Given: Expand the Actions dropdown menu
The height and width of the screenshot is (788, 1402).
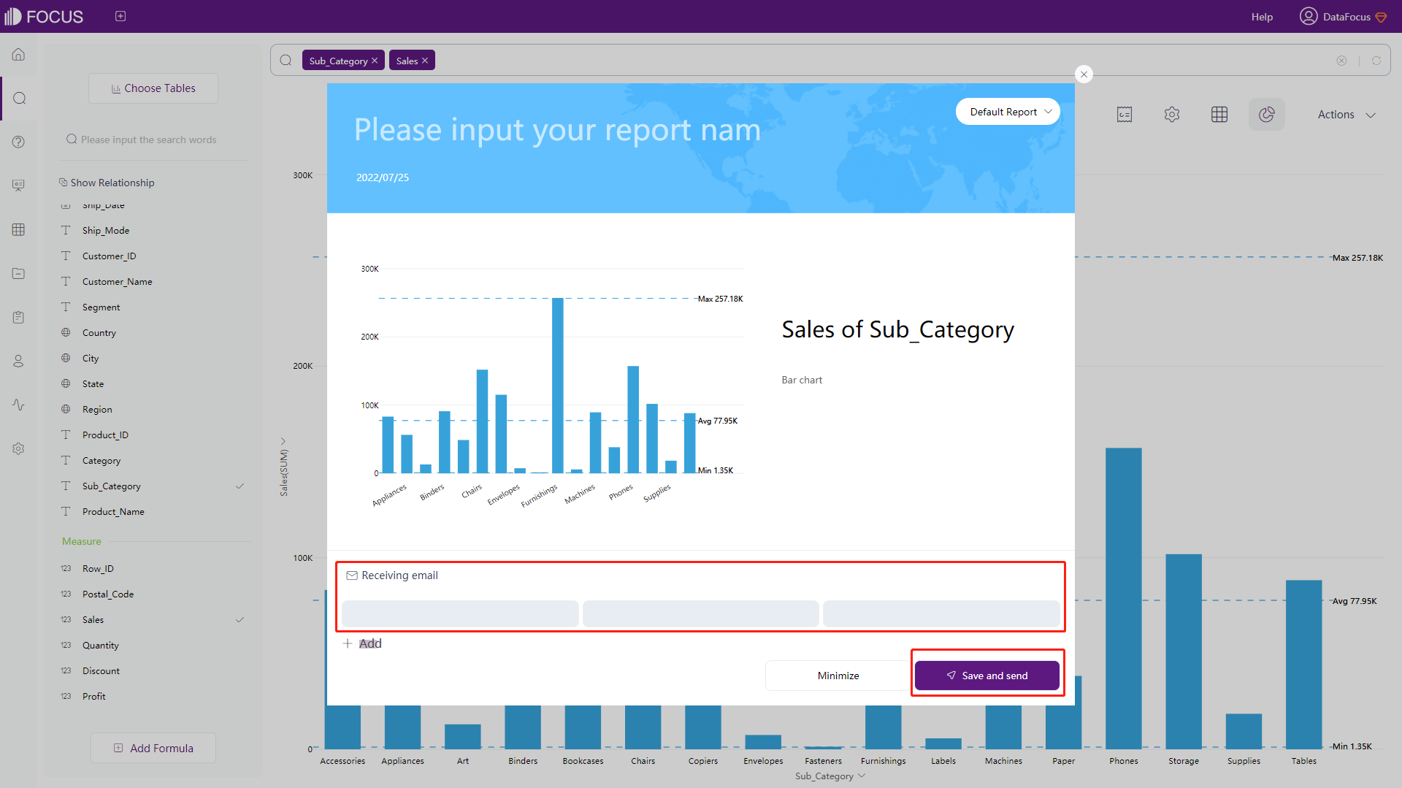Looking at the screenshot, I should [1347, 115].
